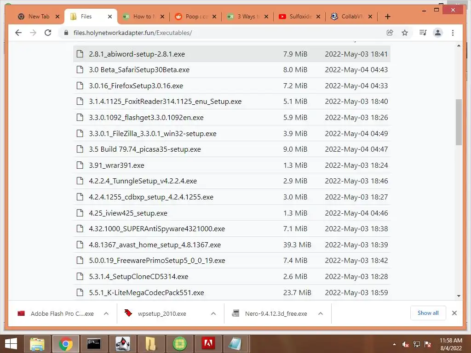Viewport: 471px width, 353px height.
Task: Click the muted volume tray icon
Action: 405,344
